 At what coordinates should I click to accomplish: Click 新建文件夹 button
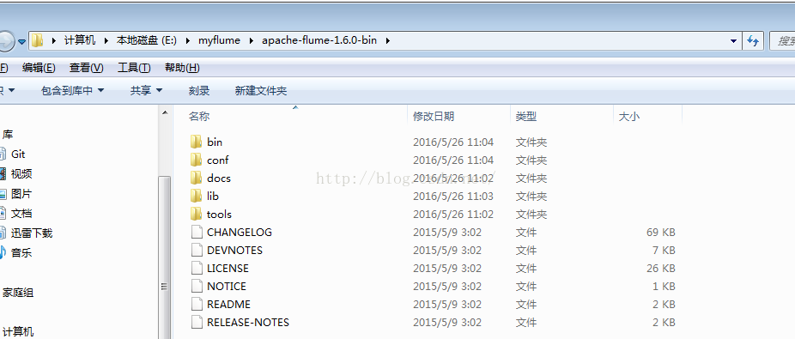coord(261,91)
